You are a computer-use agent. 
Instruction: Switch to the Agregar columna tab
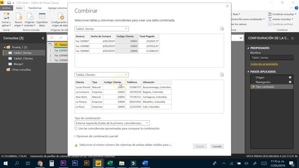pyautogui.click(x=57, y=8)
